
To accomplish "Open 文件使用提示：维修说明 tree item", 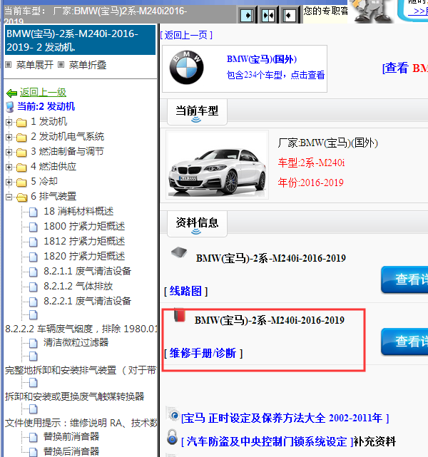I will coord(81,423).
